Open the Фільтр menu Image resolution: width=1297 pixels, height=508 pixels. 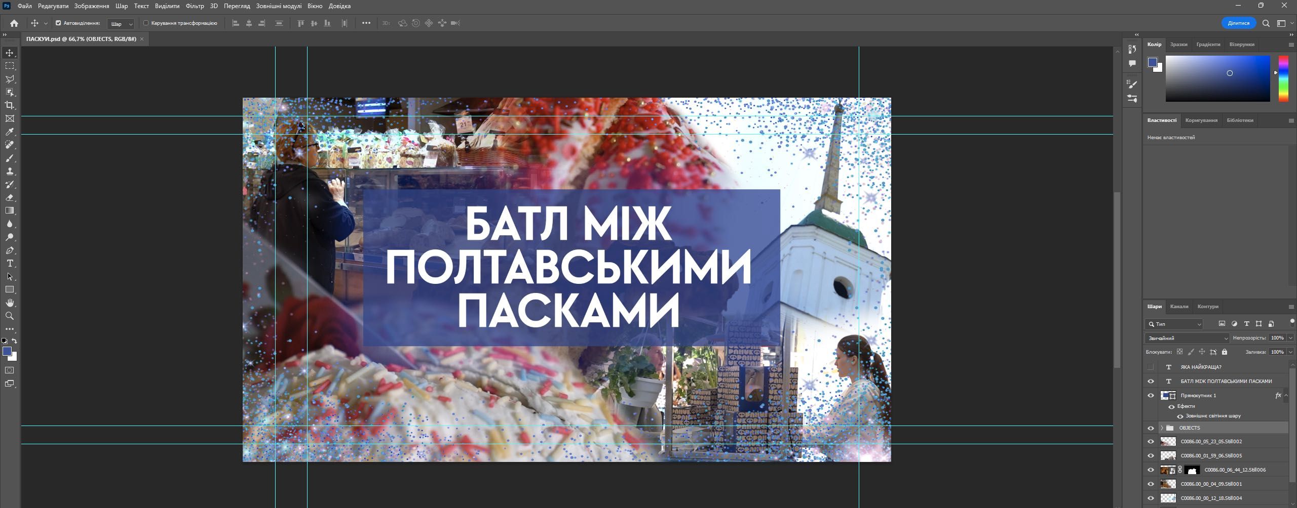click(x=195, y=6)
